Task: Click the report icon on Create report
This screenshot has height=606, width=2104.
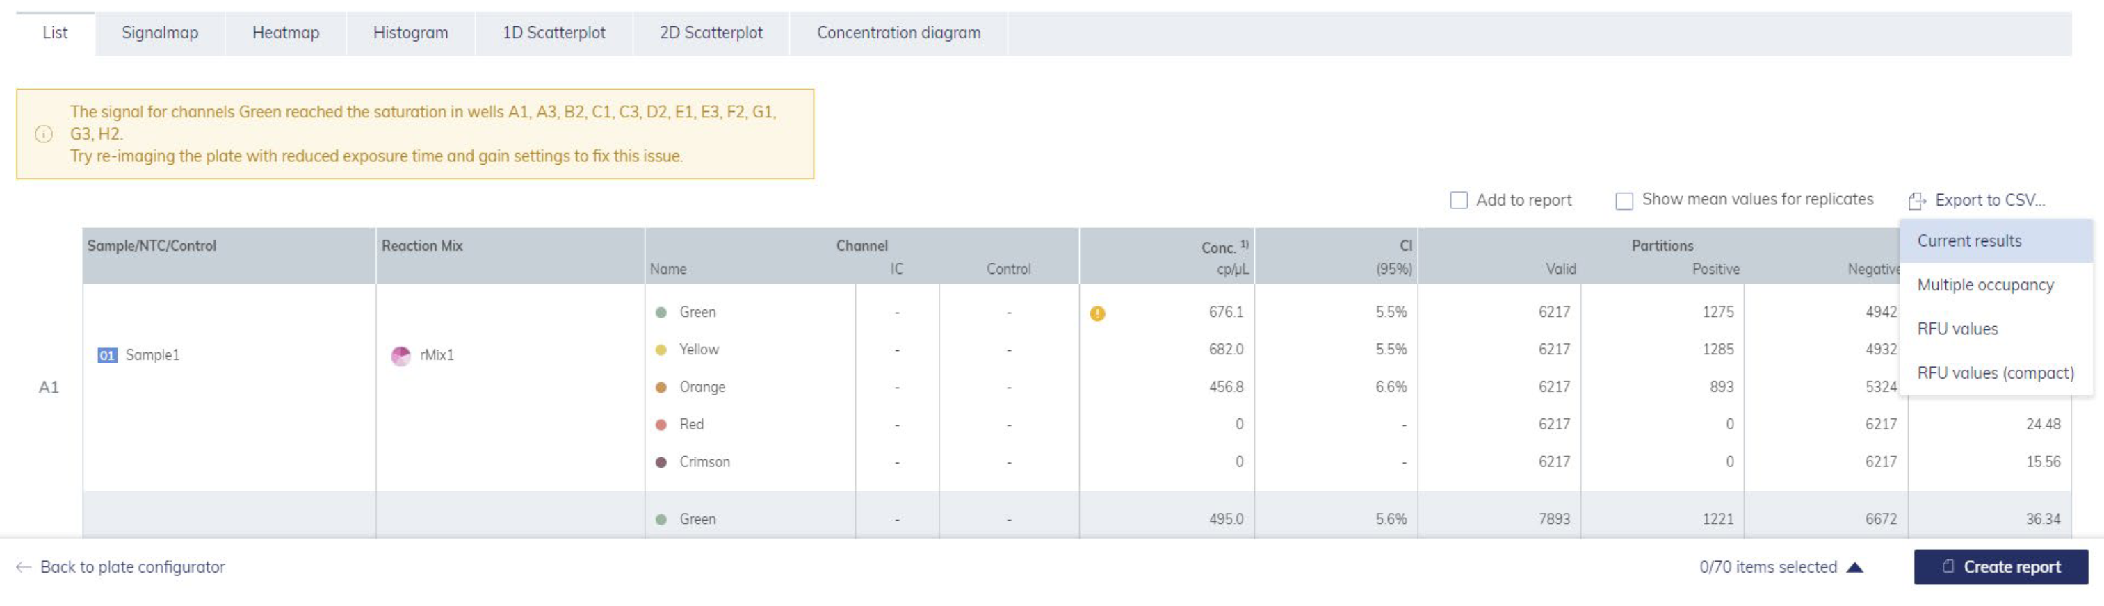Action: point(1948,567)
